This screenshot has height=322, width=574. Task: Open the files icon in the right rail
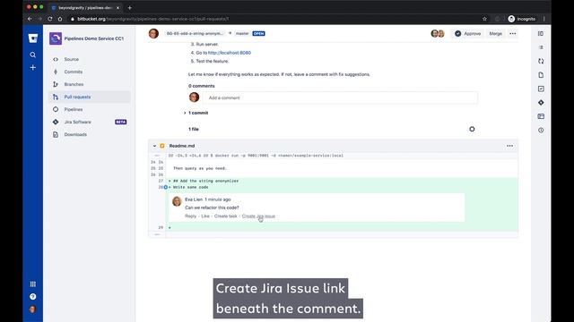pyautogui.click(x=541, y=75)
